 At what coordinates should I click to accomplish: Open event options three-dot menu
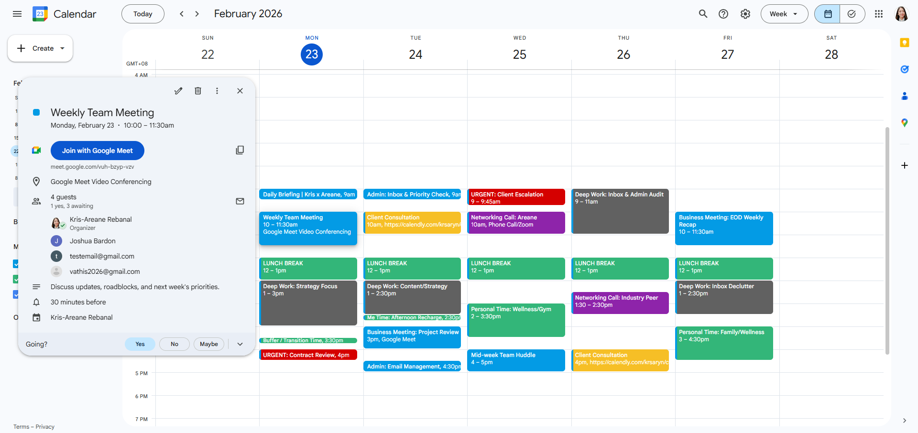tap(217, 91)
